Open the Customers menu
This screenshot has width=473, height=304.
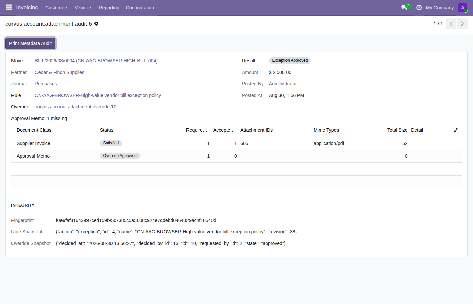57,8
